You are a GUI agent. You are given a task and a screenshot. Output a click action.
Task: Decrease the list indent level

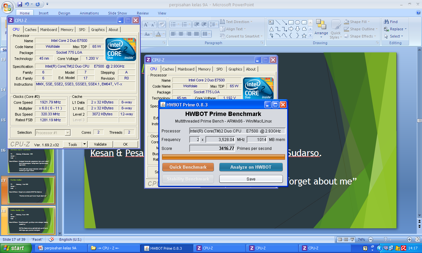(196, 24)
